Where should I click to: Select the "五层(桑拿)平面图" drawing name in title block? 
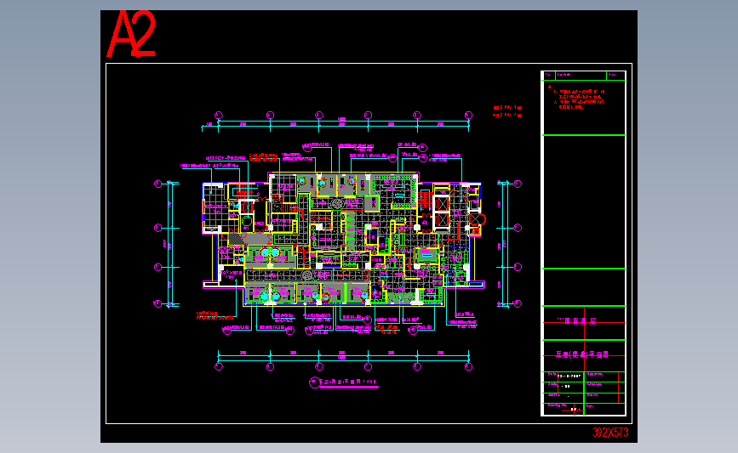[582, 354]
